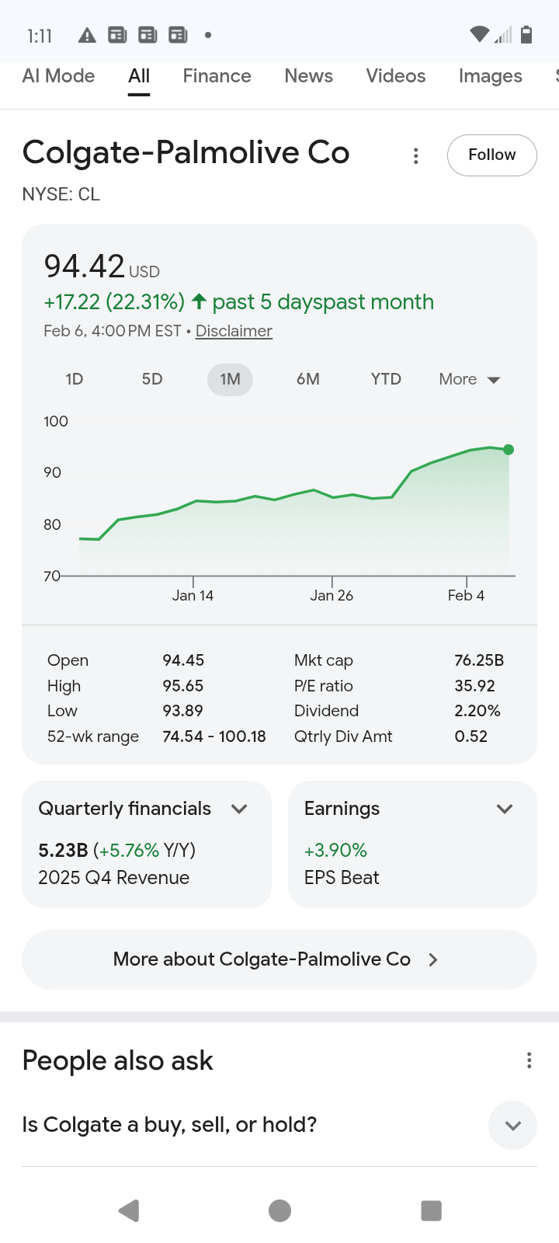This screenshot has height=1243, width=559.
Task: Switch to the Finance tab
Action: click(217, 76)
